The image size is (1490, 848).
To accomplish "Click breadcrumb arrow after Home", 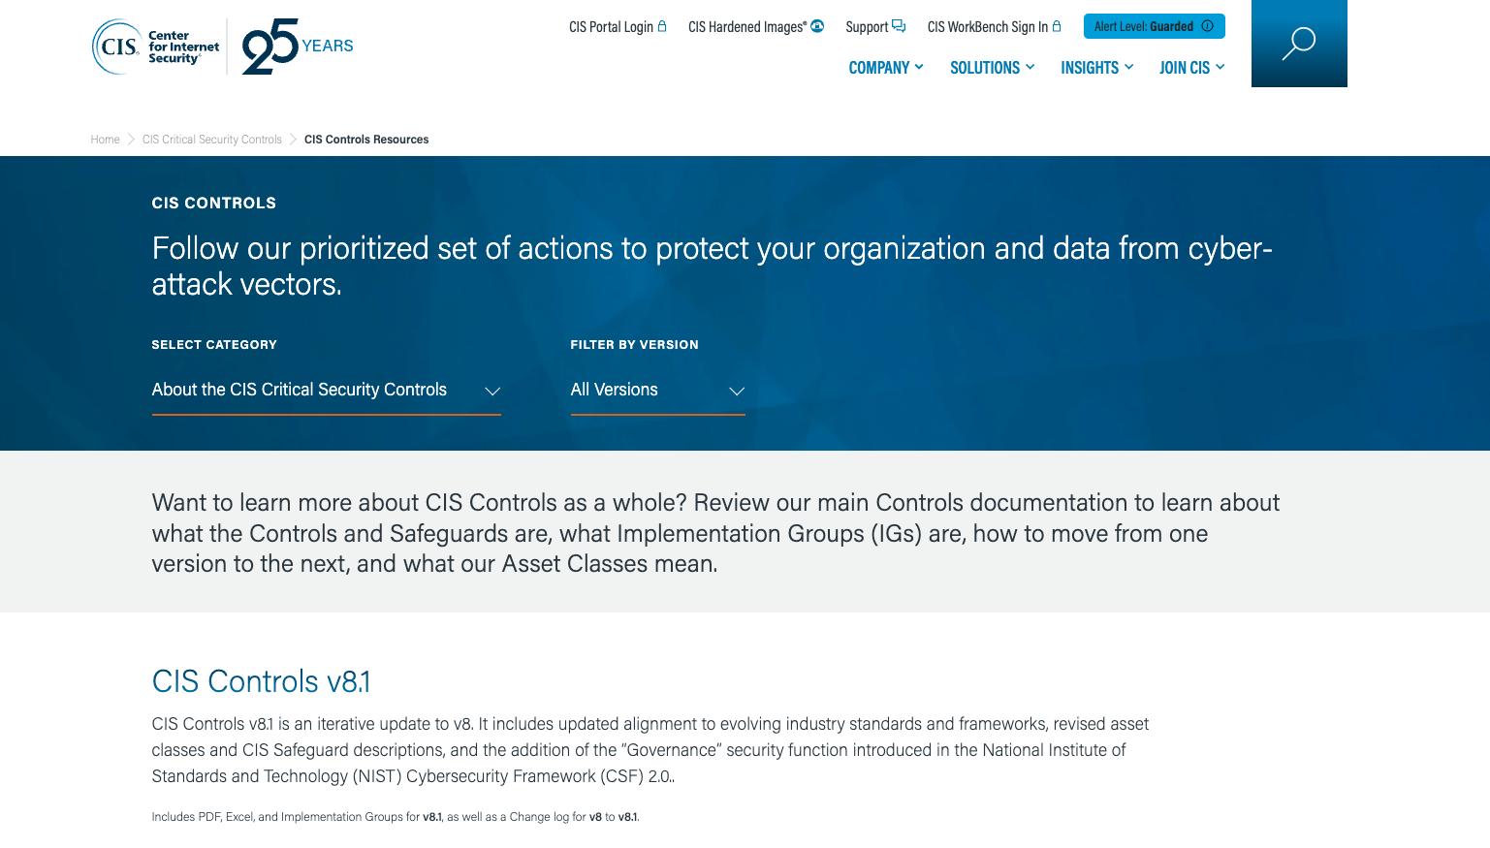I will point(131,140).
